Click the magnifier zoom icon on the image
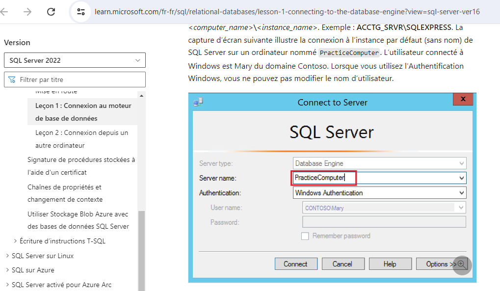The width and height of the screenshot is (500, 291). coord(462,265)
